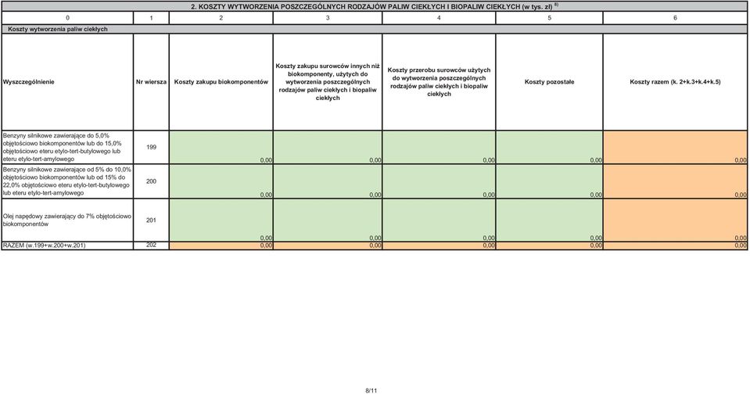Click column number '6' header cell
750x394 pixels.
click(x=676, y=18)
